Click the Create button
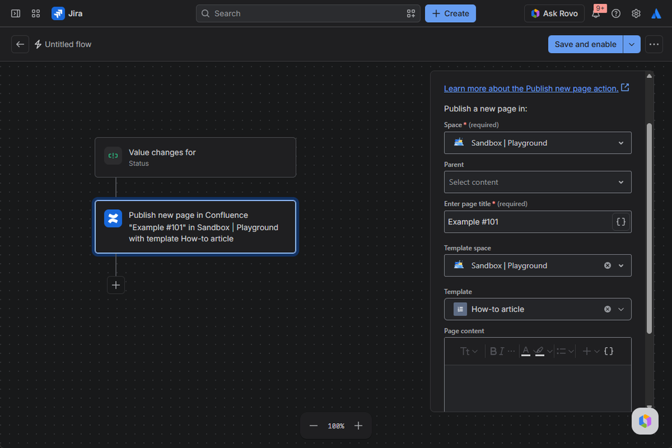Image resolution: width=672 pixels, height=448 pixels. [450, 13]
